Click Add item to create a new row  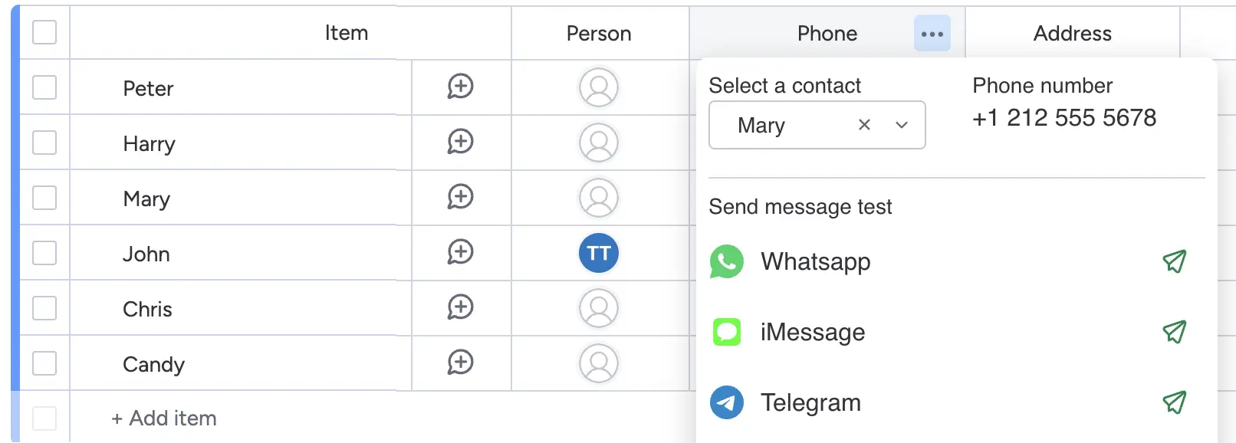[x=163, y=418]
